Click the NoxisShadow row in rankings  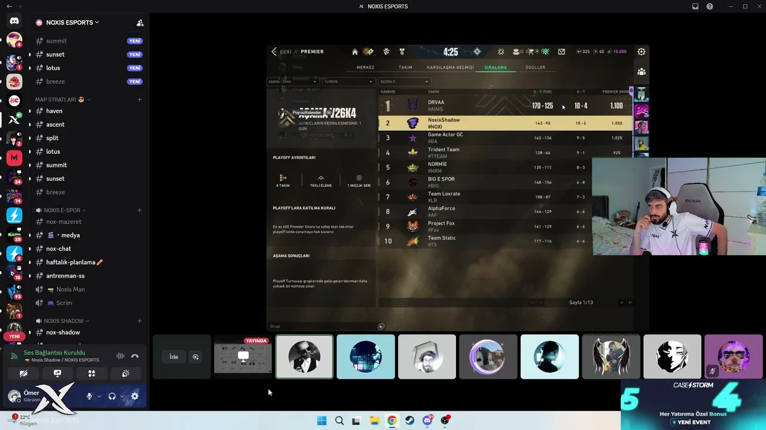click(505, 123)
